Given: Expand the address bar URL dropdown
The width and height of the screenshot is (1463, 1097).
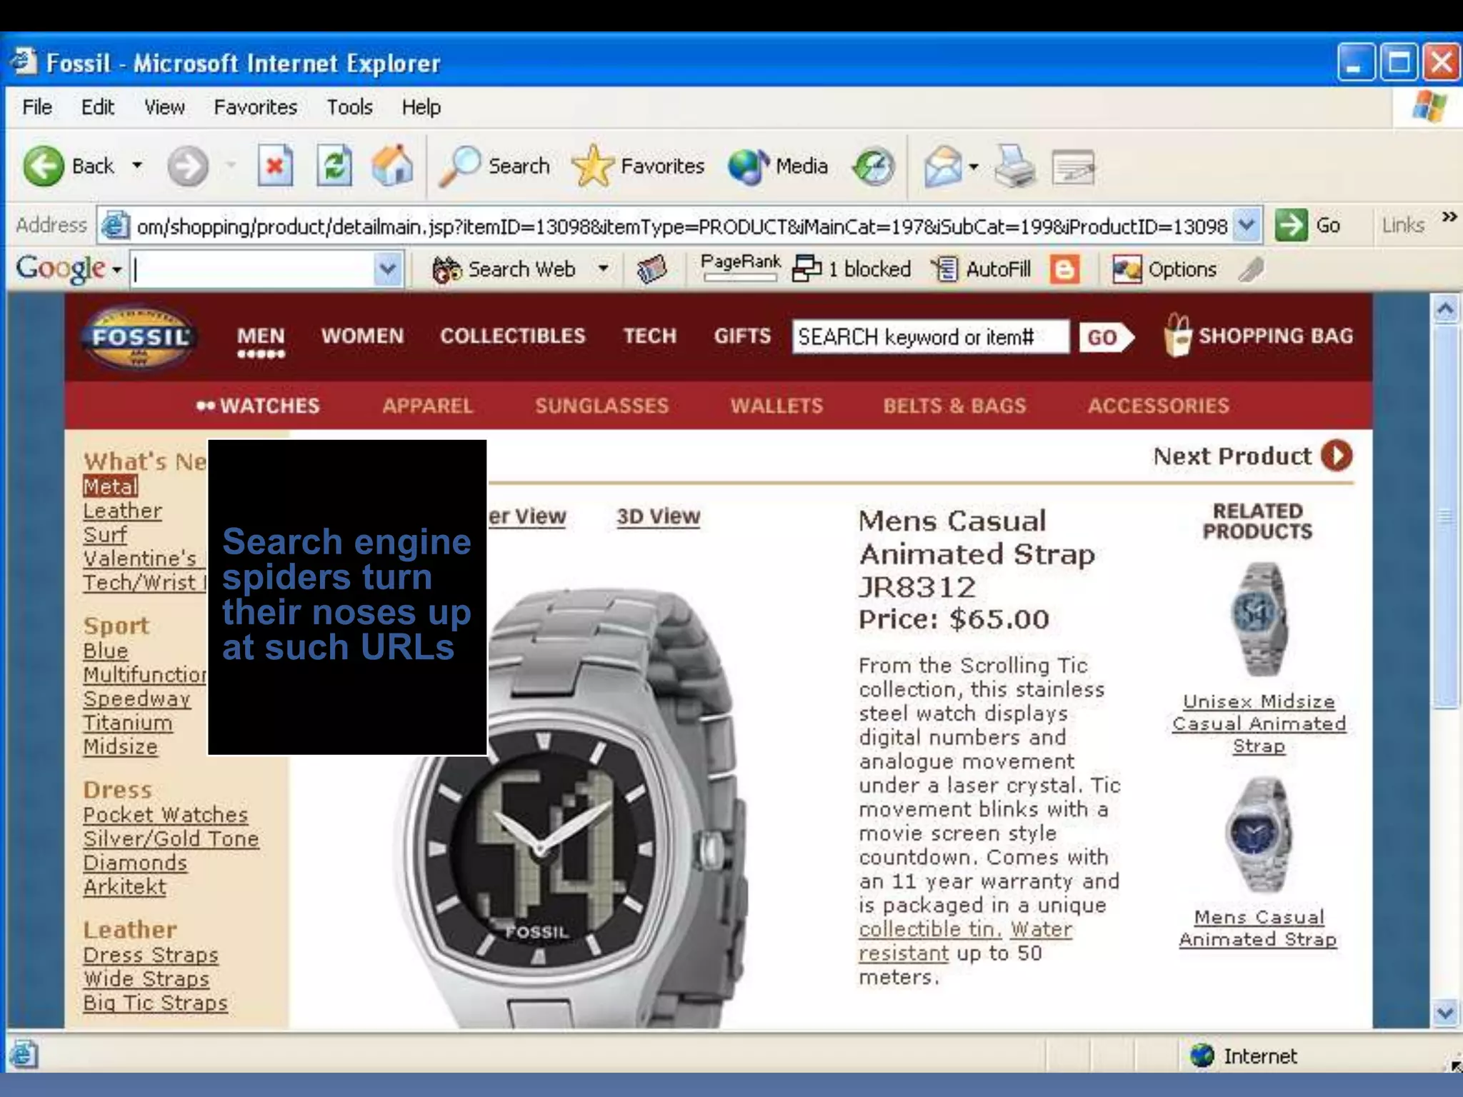Looking at the screenshot, I should [1246, 225].
